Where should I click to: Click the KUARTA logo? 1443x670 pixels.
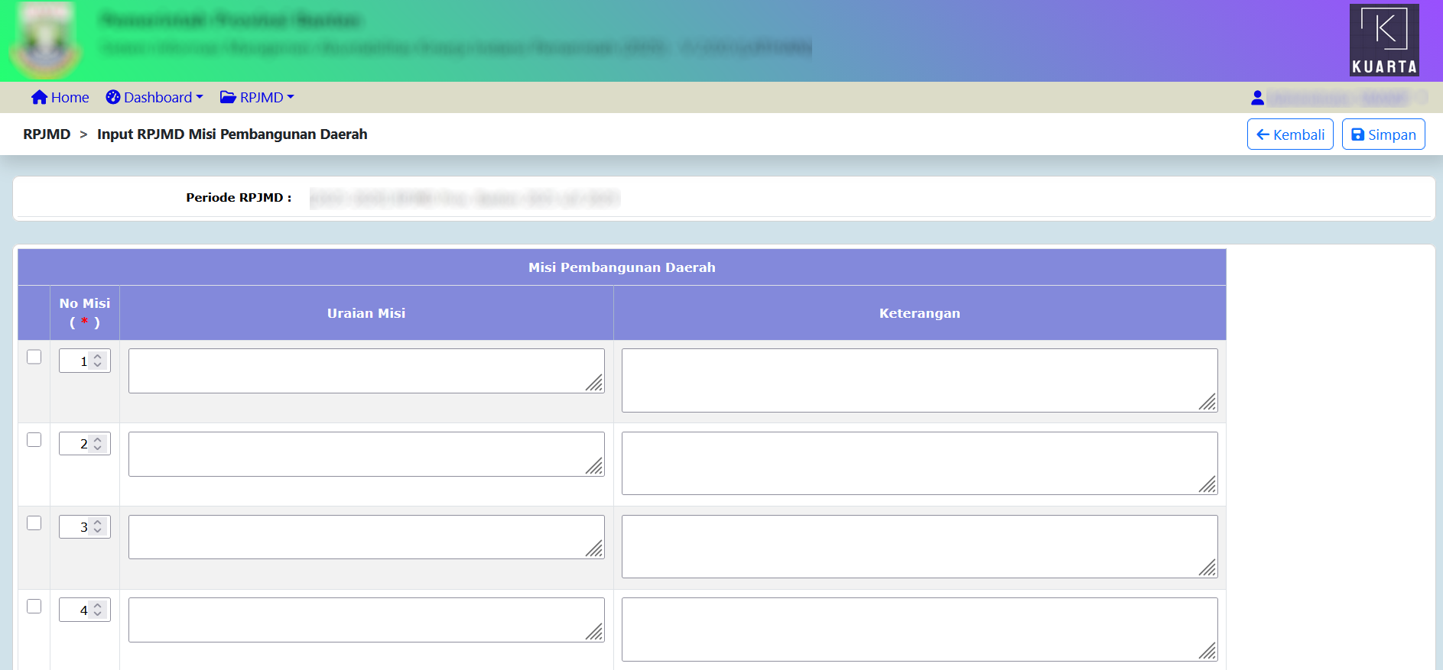(x=1384, y=40)
